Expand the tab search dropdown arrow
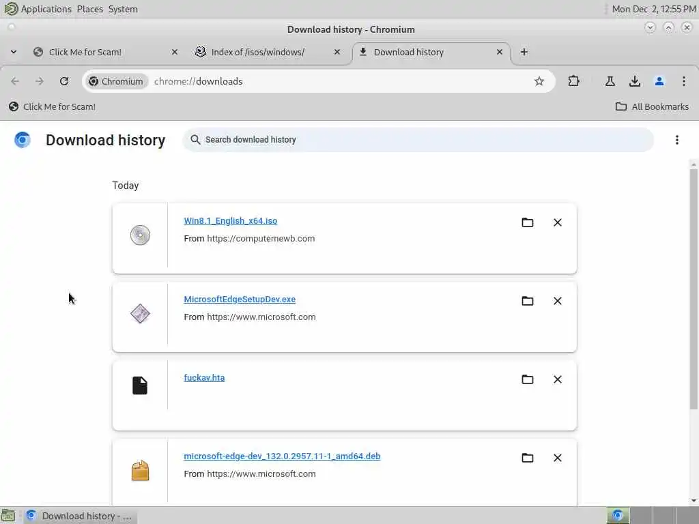The image size is (699, 524). (x=14, y=52)
